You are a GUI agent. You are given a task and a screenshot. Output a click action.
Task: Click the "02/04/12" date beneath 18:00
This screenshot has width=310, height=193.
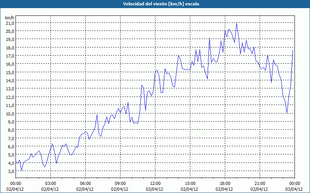pyautogui.click(x=224, y=189)
